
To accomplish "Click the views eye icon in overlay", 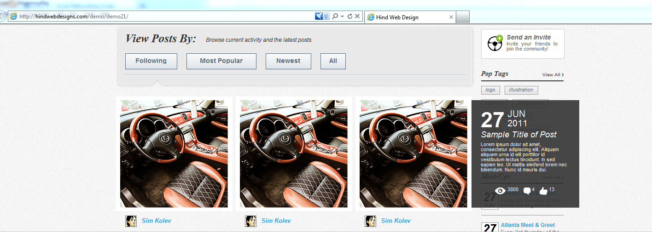I will [500, 191].
